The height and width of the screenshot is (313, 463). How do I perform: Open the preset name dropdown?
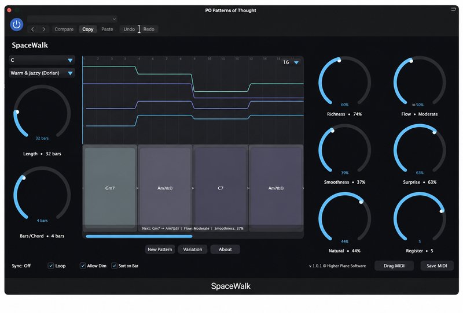tap(72, 19)
